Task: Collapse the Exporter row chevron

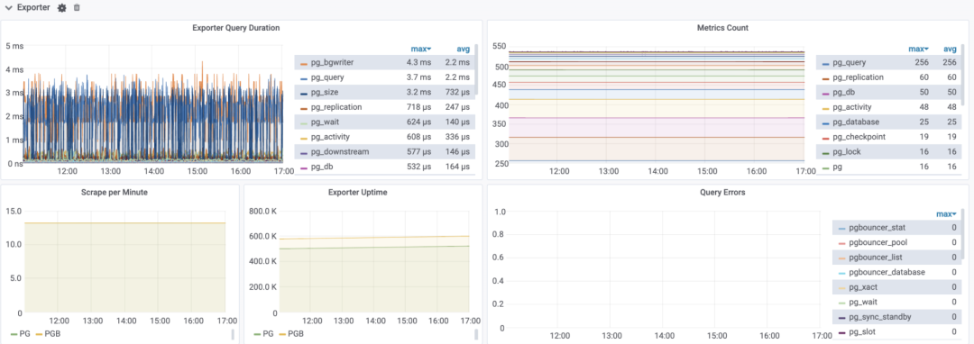Action: 9,8
